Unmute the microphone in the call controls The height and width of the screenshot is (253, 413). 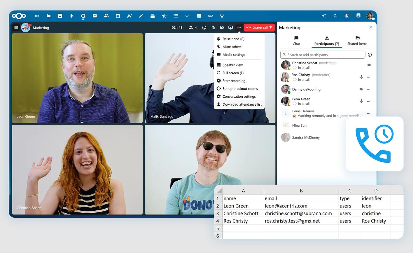[x=213, y=27]
